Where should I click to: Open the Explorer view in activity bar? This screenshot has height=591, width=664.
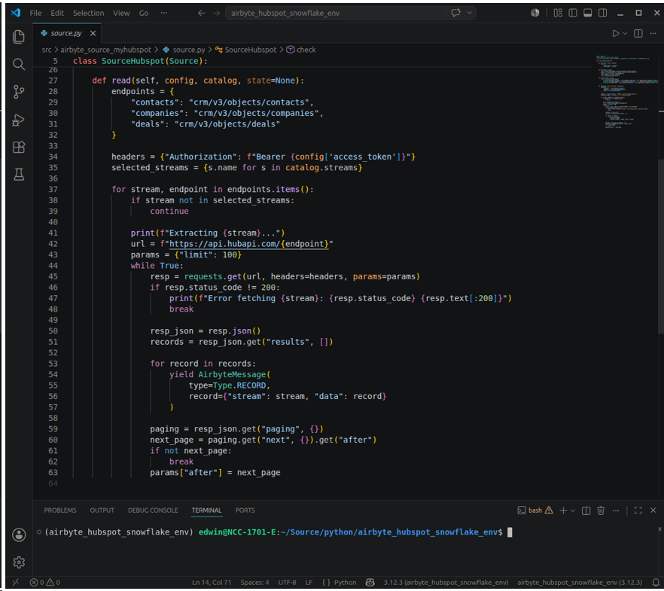click(x=19, y=37)
